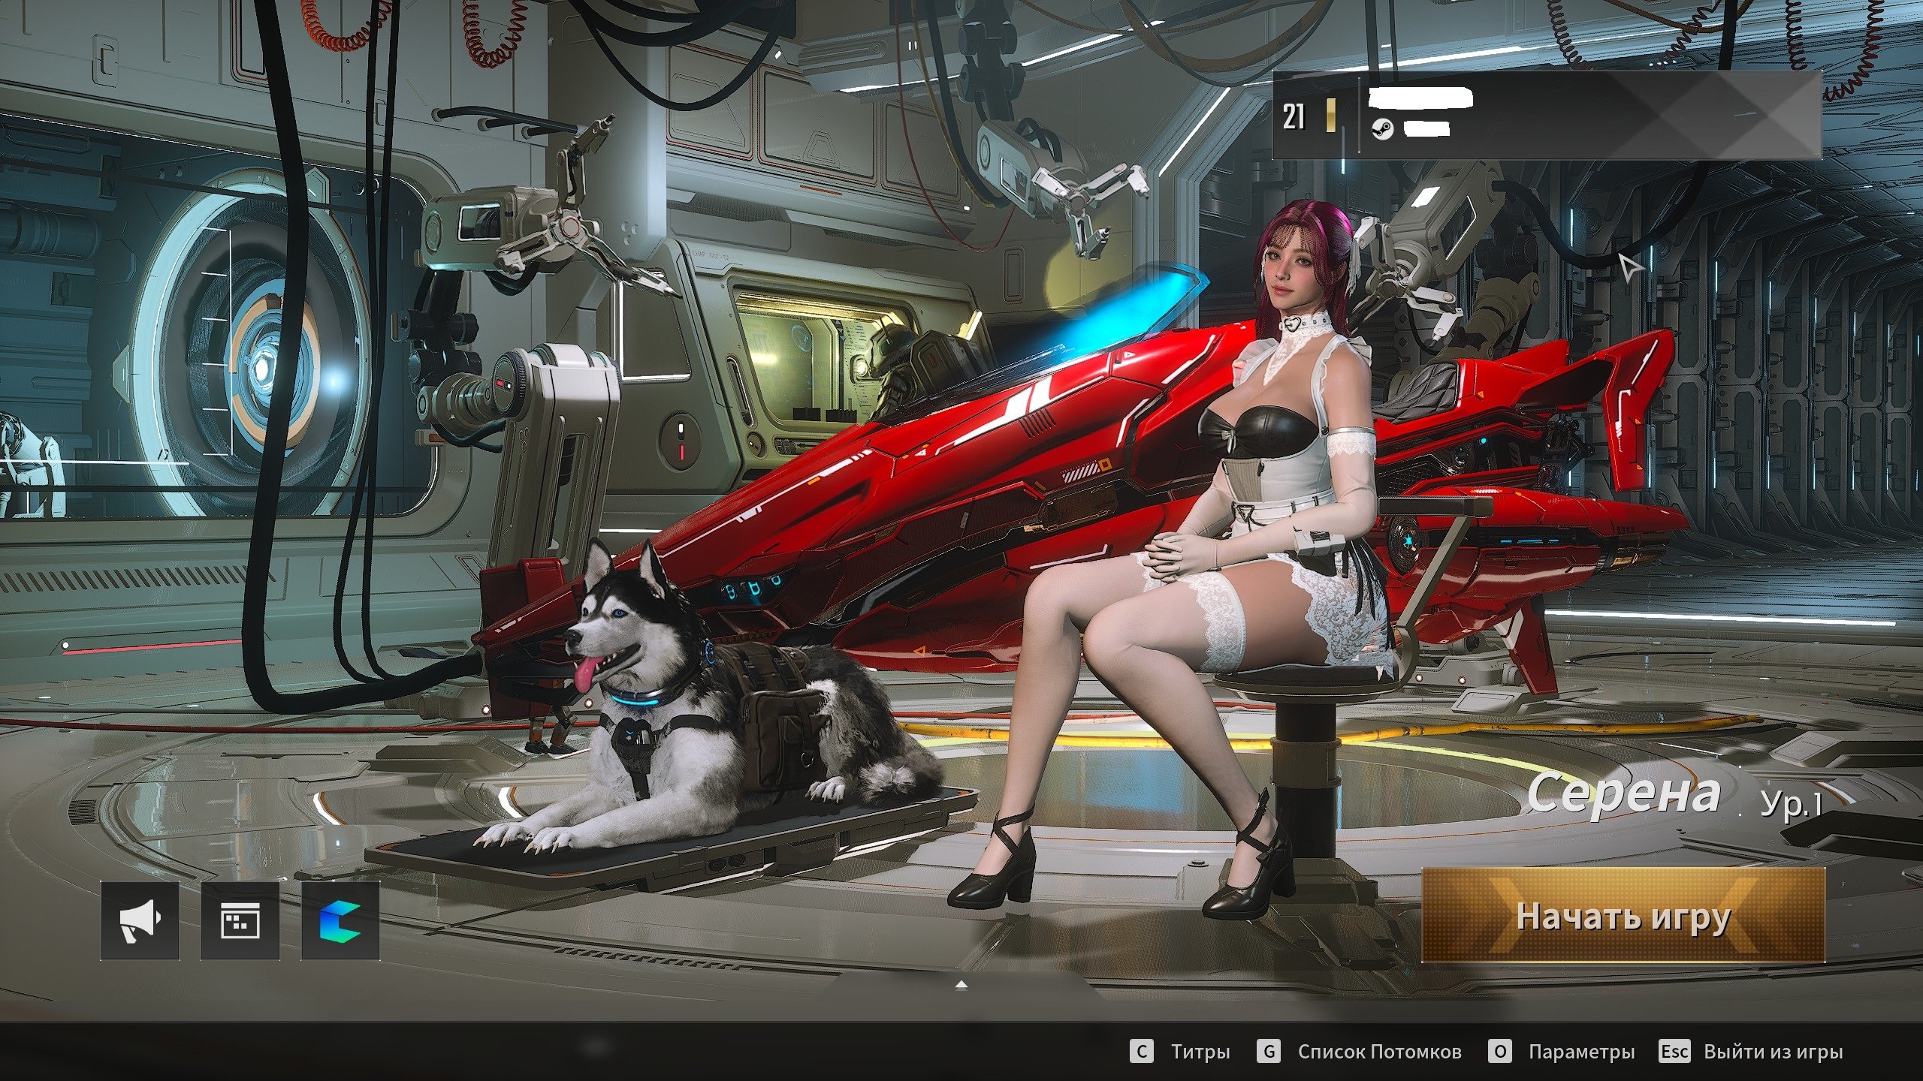The image size is (1923, 1081).
Task: Click Выйти из игры label
Action: pyautogui.click(x=1773, y=1052)
